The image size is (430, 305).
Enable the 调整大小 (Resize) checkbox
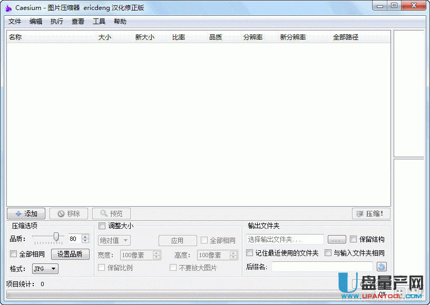(102, 226)
